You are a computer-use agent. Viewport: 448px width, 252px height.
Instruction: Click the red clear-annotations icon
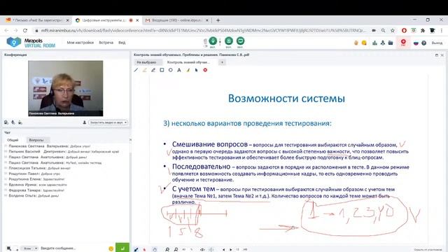[x=205, y=70]
